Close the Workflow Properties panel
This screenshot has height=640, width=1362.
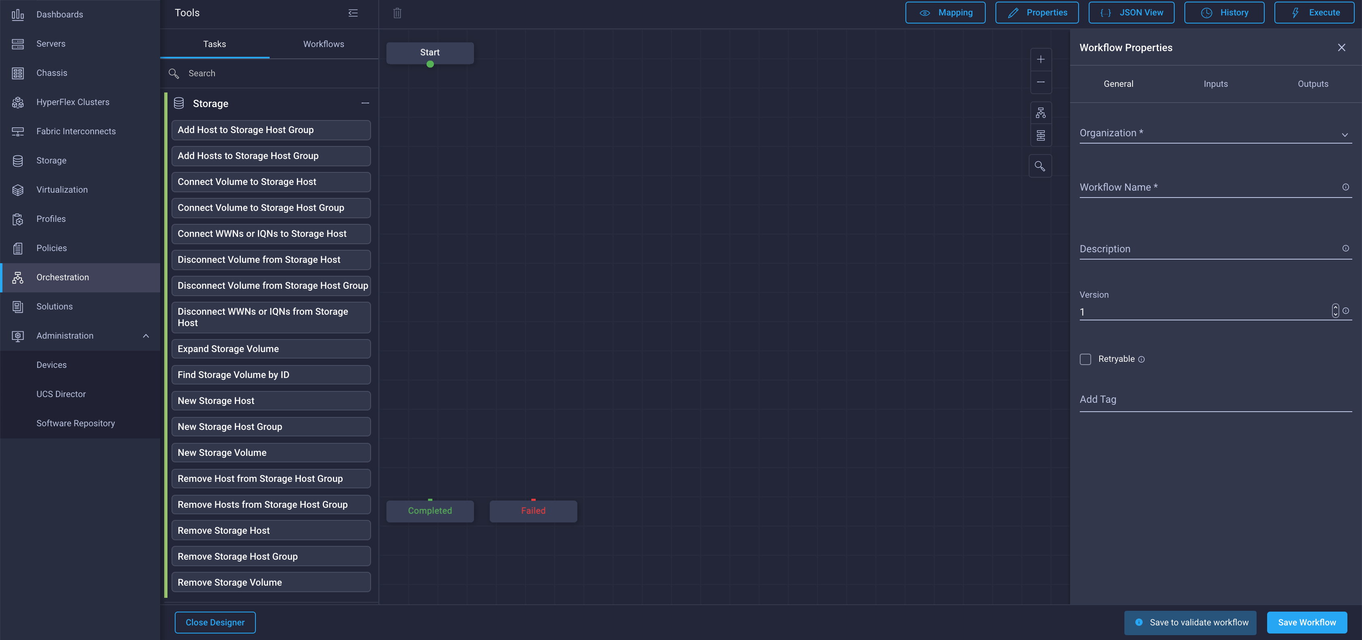pyautogui.click(x=1341, y=47)
